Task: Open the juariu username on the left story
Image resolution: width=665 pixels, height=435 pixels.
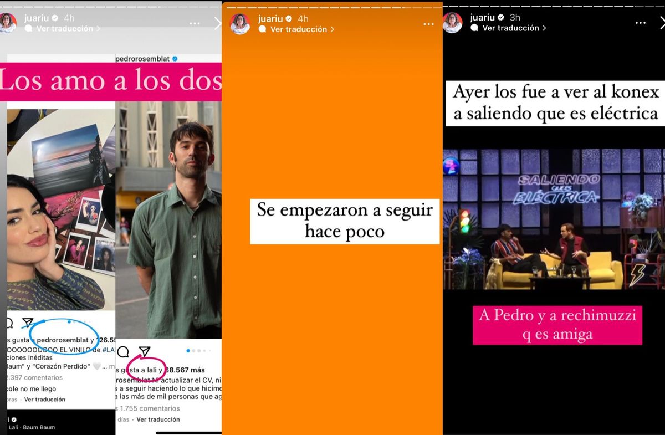Action: pyautogui.click(x=37, y=18)
